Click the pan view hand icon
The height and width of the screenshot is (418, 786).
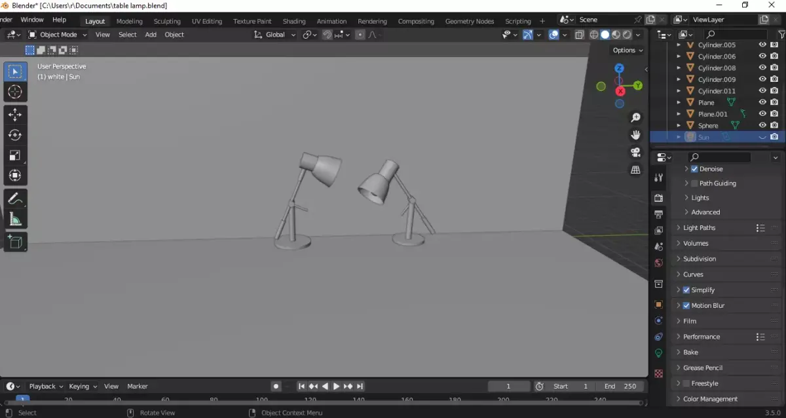pyautogui.click(x=635, y=135)
